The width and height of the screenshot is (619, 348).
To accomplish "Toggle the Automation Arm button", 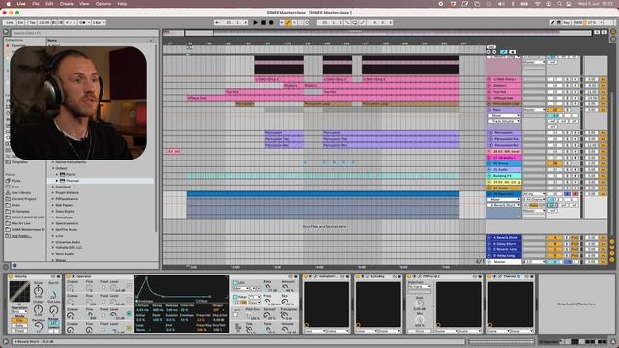I will pos(288,23).
